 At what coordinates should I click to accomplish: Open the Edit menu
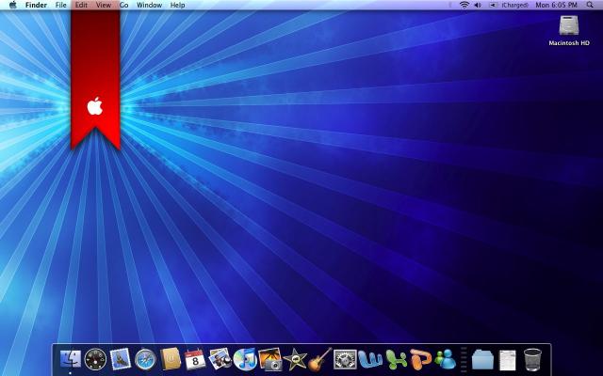pos(81,5)
